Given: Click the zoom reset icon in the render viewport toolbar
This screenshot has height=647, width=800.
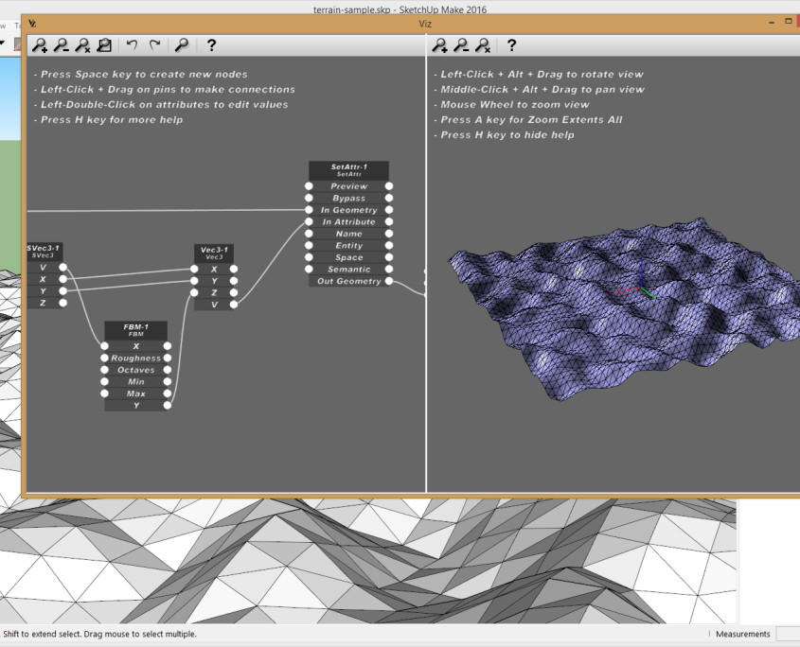Looking at the screenshot, I should (x=482, y=44).
